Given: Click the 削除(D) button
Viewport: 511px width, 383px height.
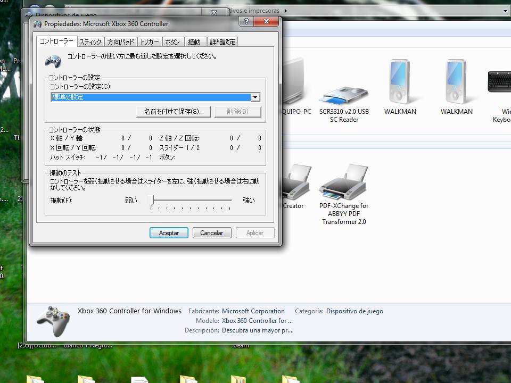Looking at the screenshot, I should [x=237, y=112].
